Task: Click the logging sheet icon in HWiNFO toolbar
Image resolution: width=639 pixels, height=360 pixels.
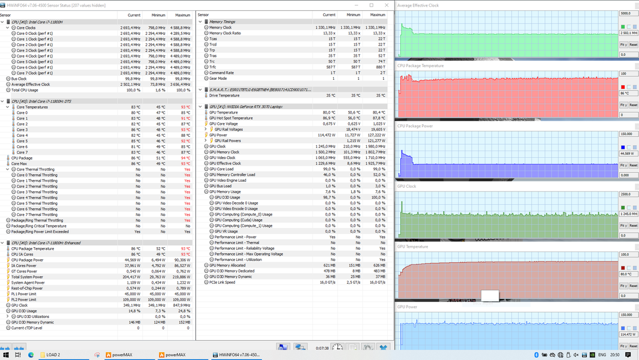Action: point(352,347)
